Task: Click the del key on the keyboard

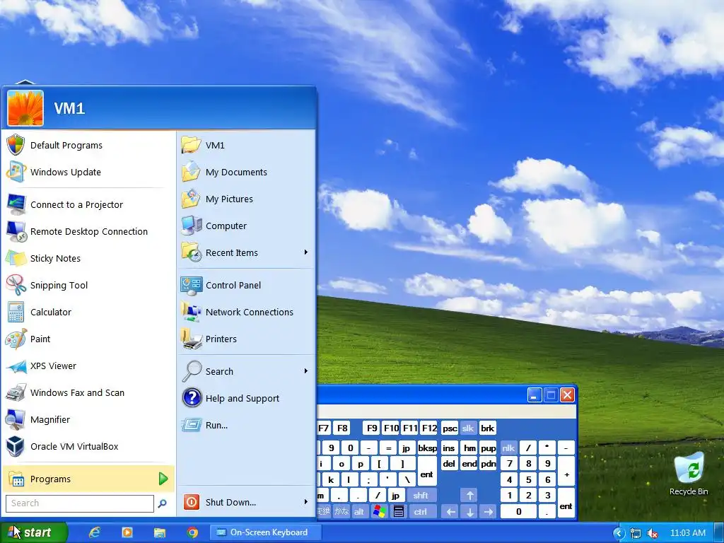Action: coord(449,464)
